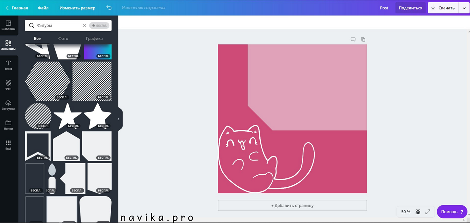Toggle the БЕСПЛ. free filter in search
The image size is (470, 223).
point(99,25)
